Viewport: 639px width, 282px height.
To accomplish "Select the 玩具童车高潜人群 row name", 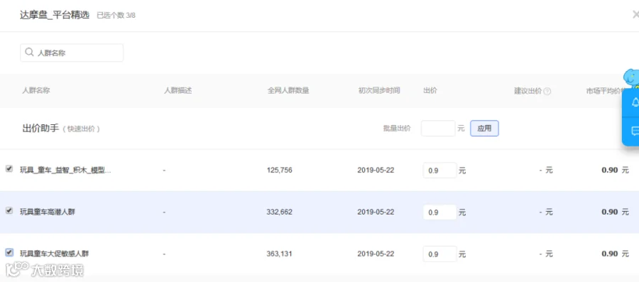I will (x=48, y=212).
